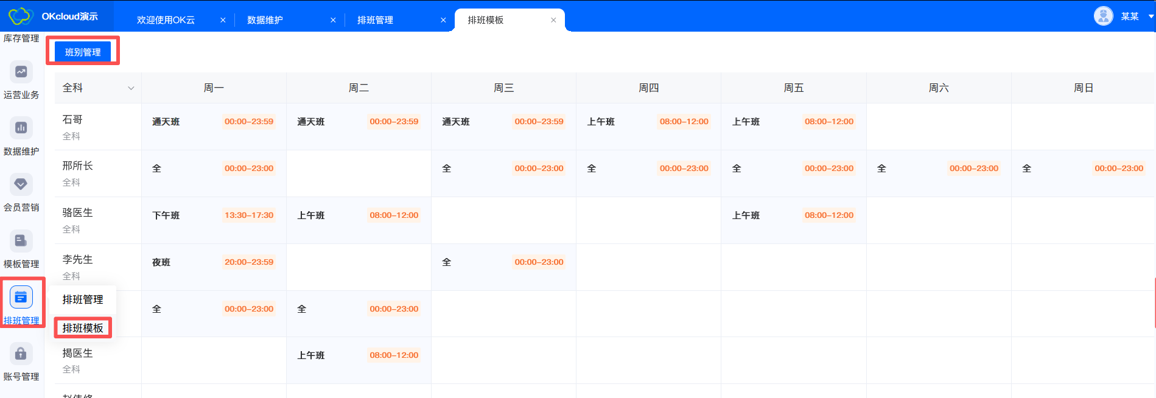Click 骆医生's Monday 下午班 shift cell
Screen dimensions: 1156x398
213,215
